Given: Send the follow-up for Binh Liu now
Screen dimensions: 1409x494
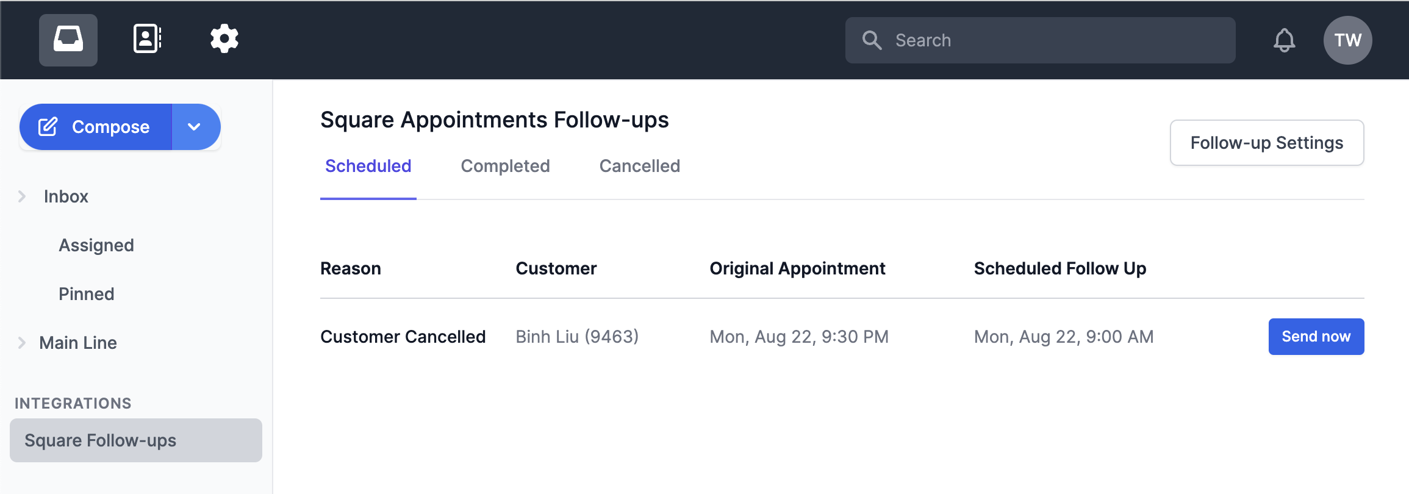Looking at the screenshot, I should pos(1316,336).
